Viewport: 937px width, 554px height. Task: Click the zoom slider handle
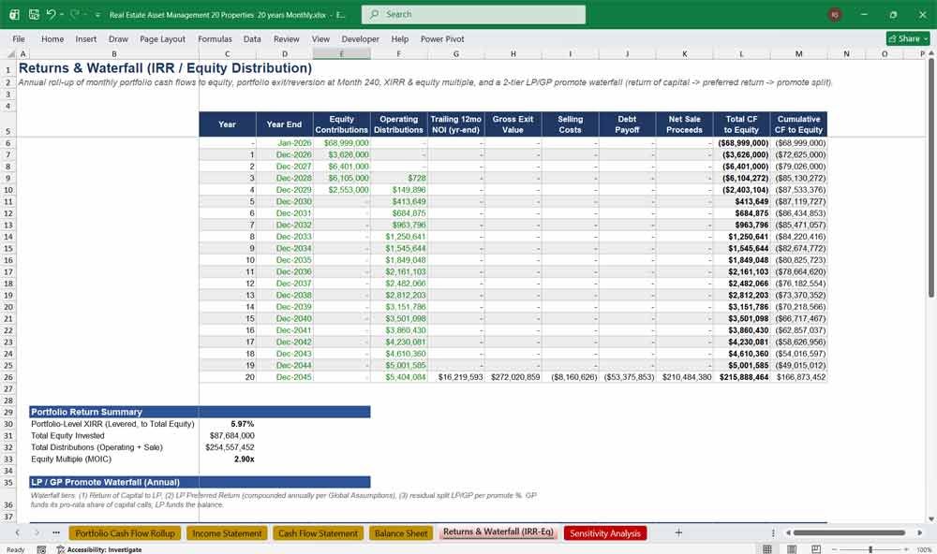click(x=870, y=549)
